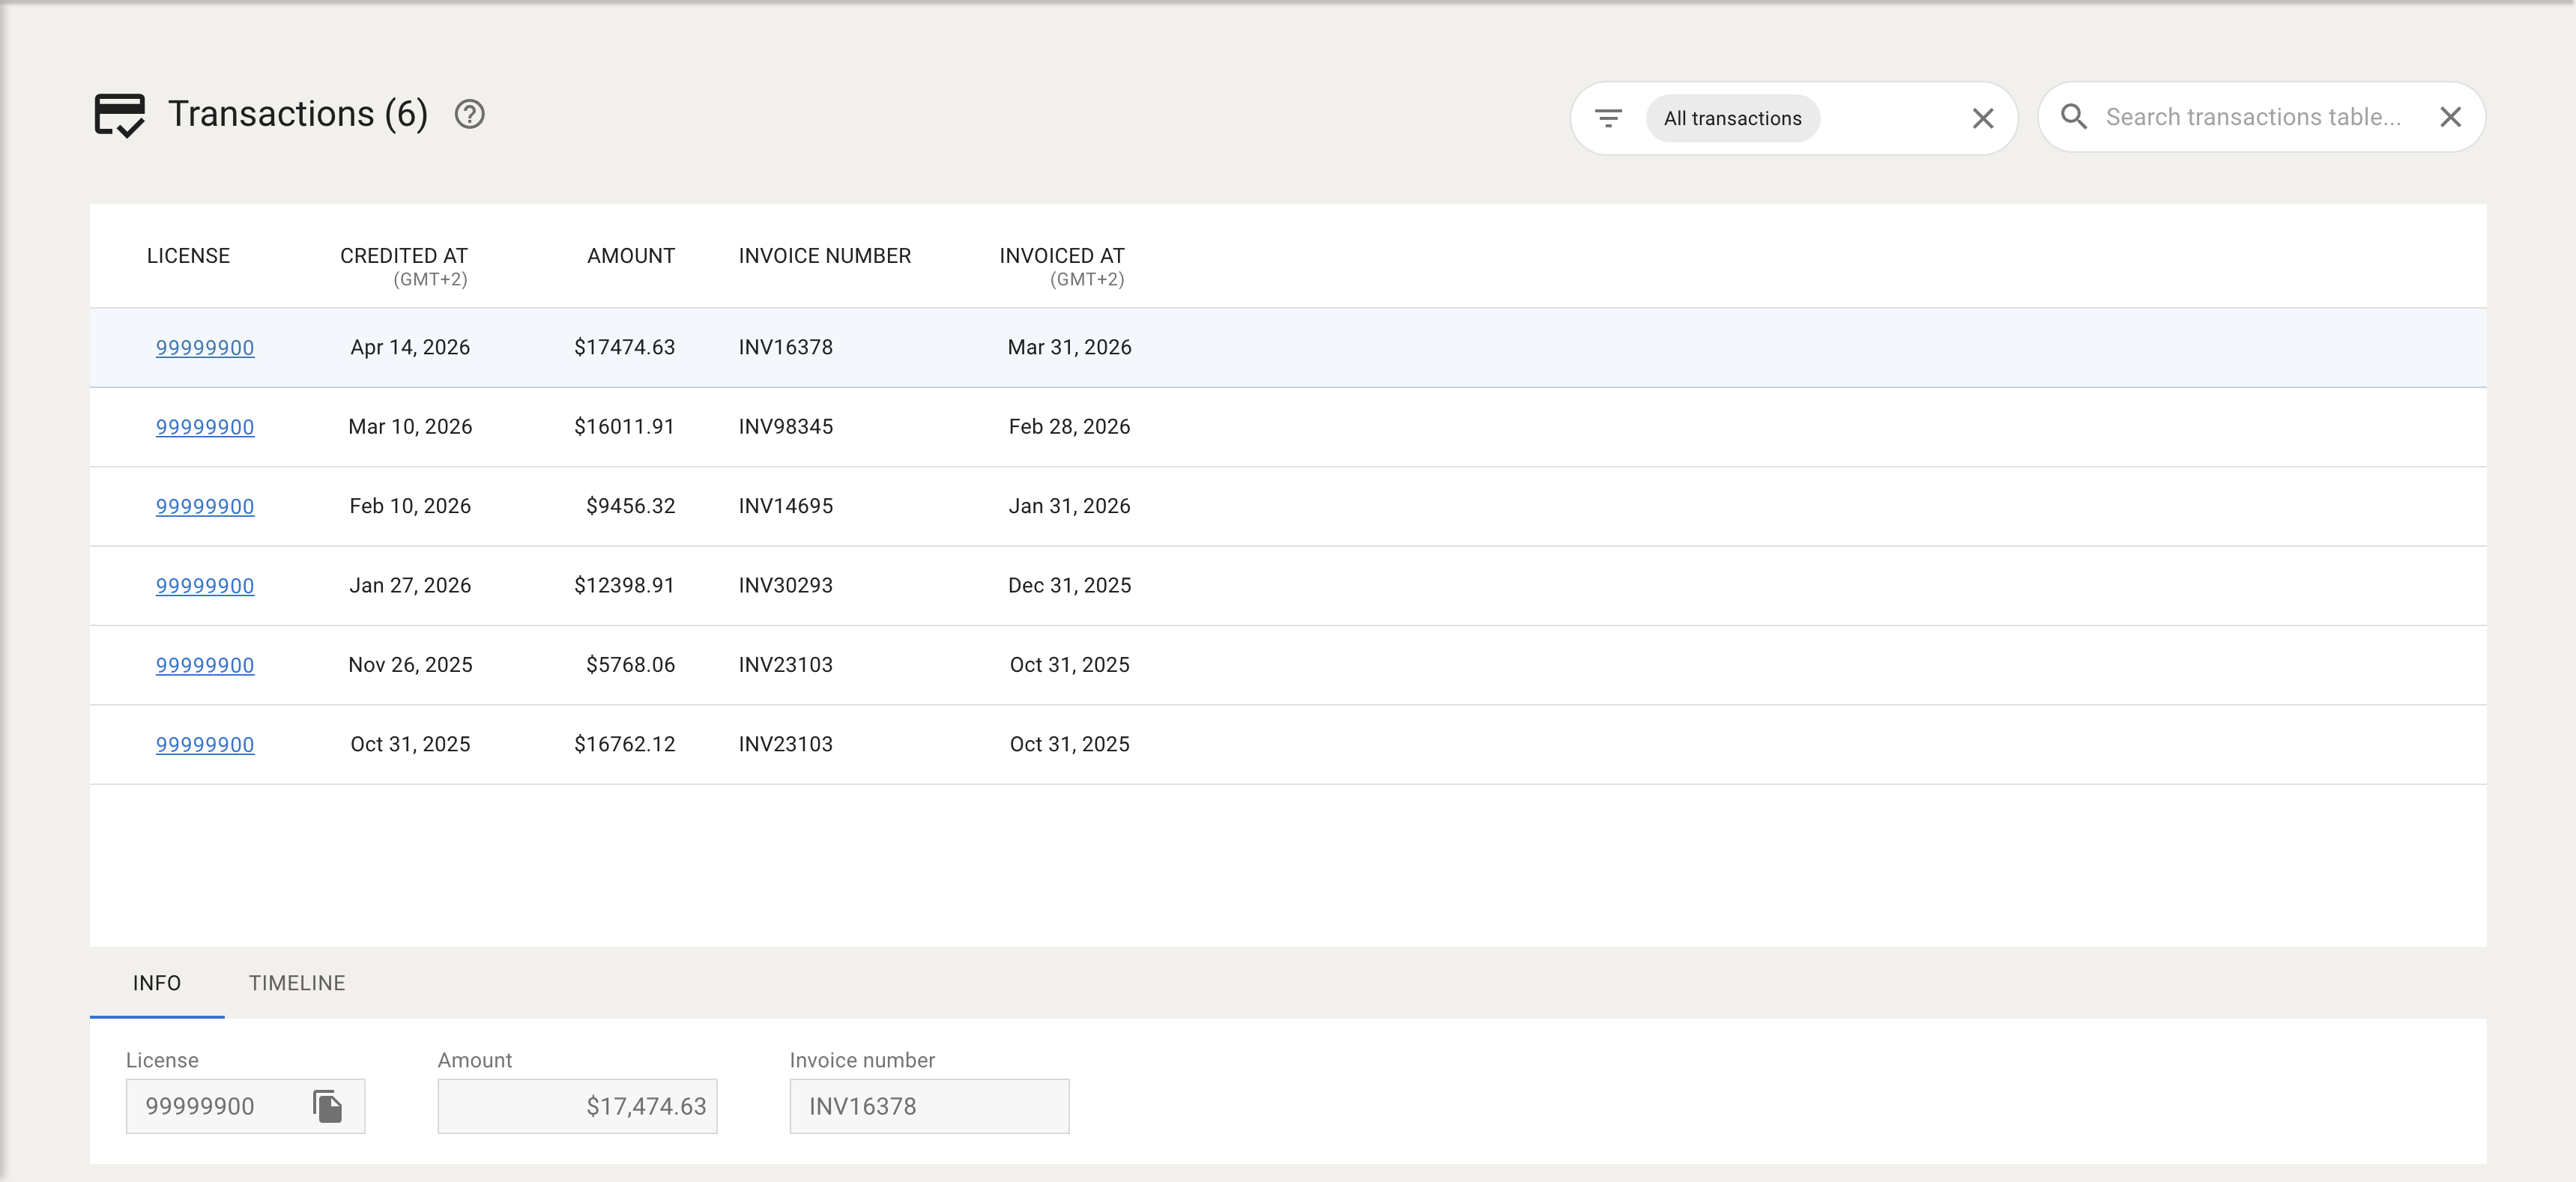Select the INV98345 invoice cell

(785, 427)
